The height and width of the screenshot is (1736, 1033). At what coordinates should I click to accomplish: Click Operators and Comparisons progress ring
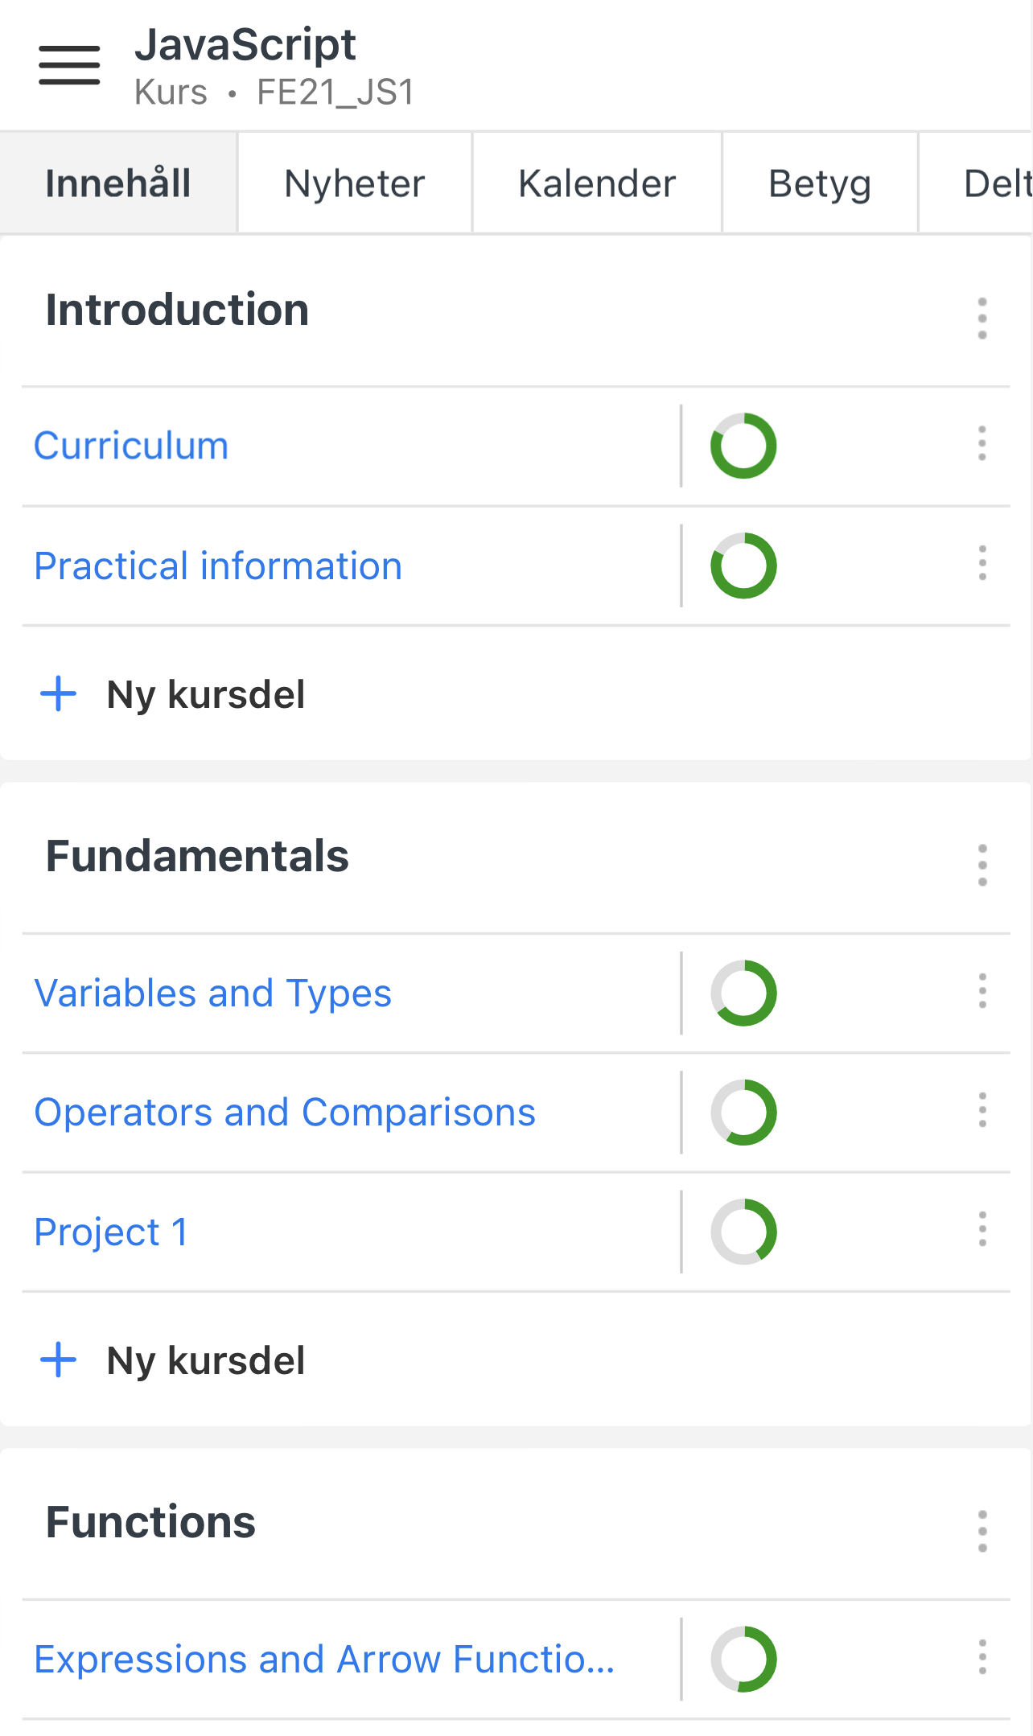pos(743,1112)
